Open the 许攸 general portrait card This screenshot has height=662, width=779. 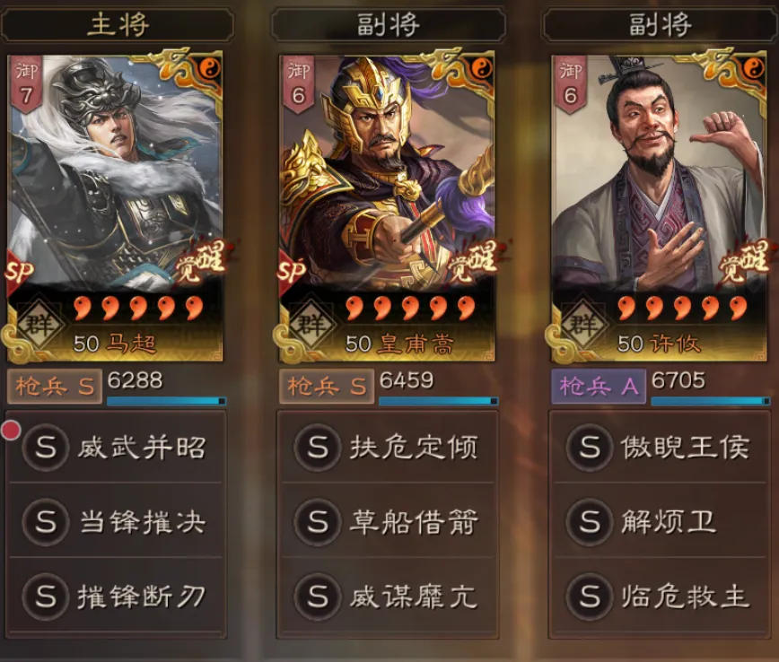(659, 205)
